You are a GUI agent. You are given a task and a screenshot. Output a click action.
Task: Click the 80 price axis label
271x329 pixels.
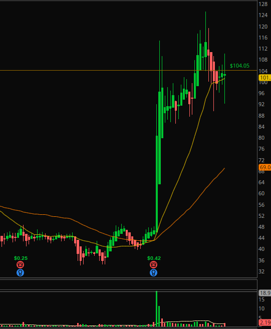[261, 138]
